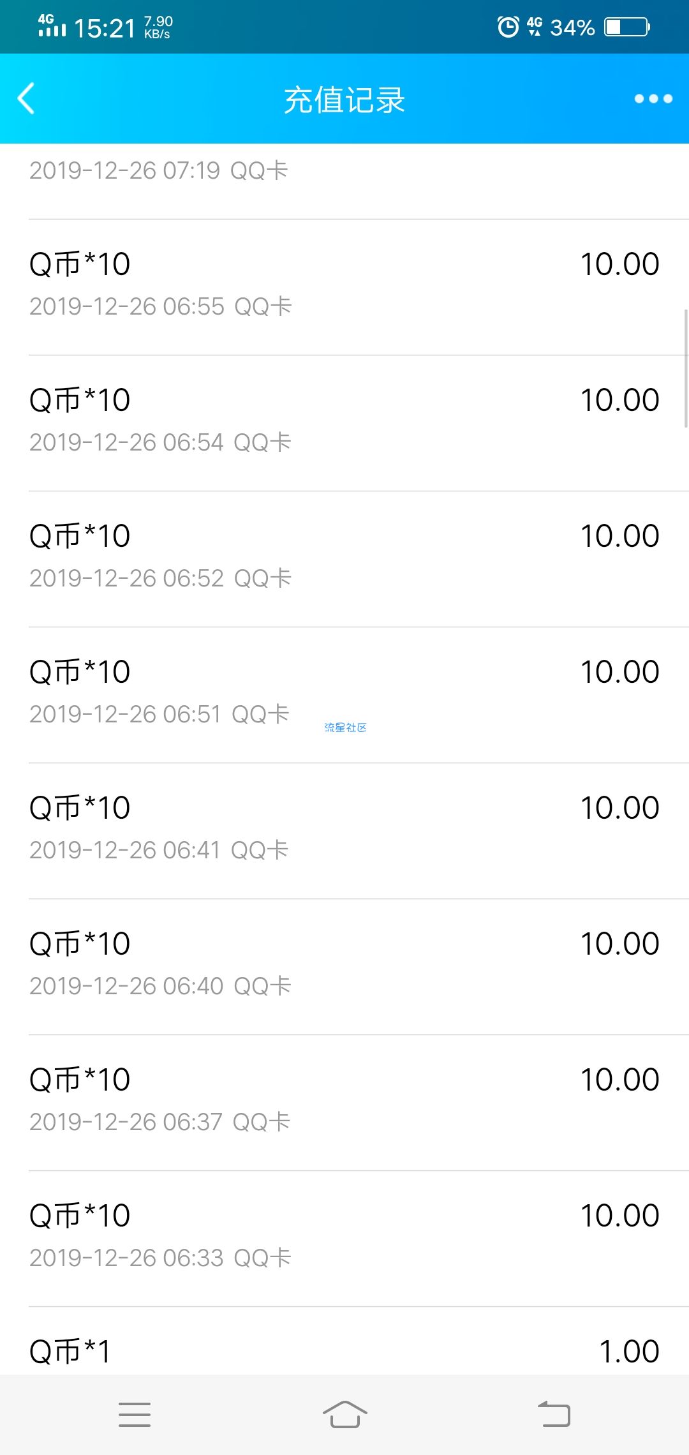
Task: Click the vertical scrollbar on right edge
Action: point(686,368)
